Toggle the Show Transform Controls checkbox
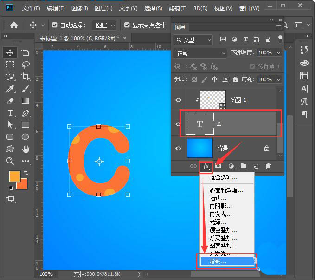315x280 pixels. coord(127,25)
